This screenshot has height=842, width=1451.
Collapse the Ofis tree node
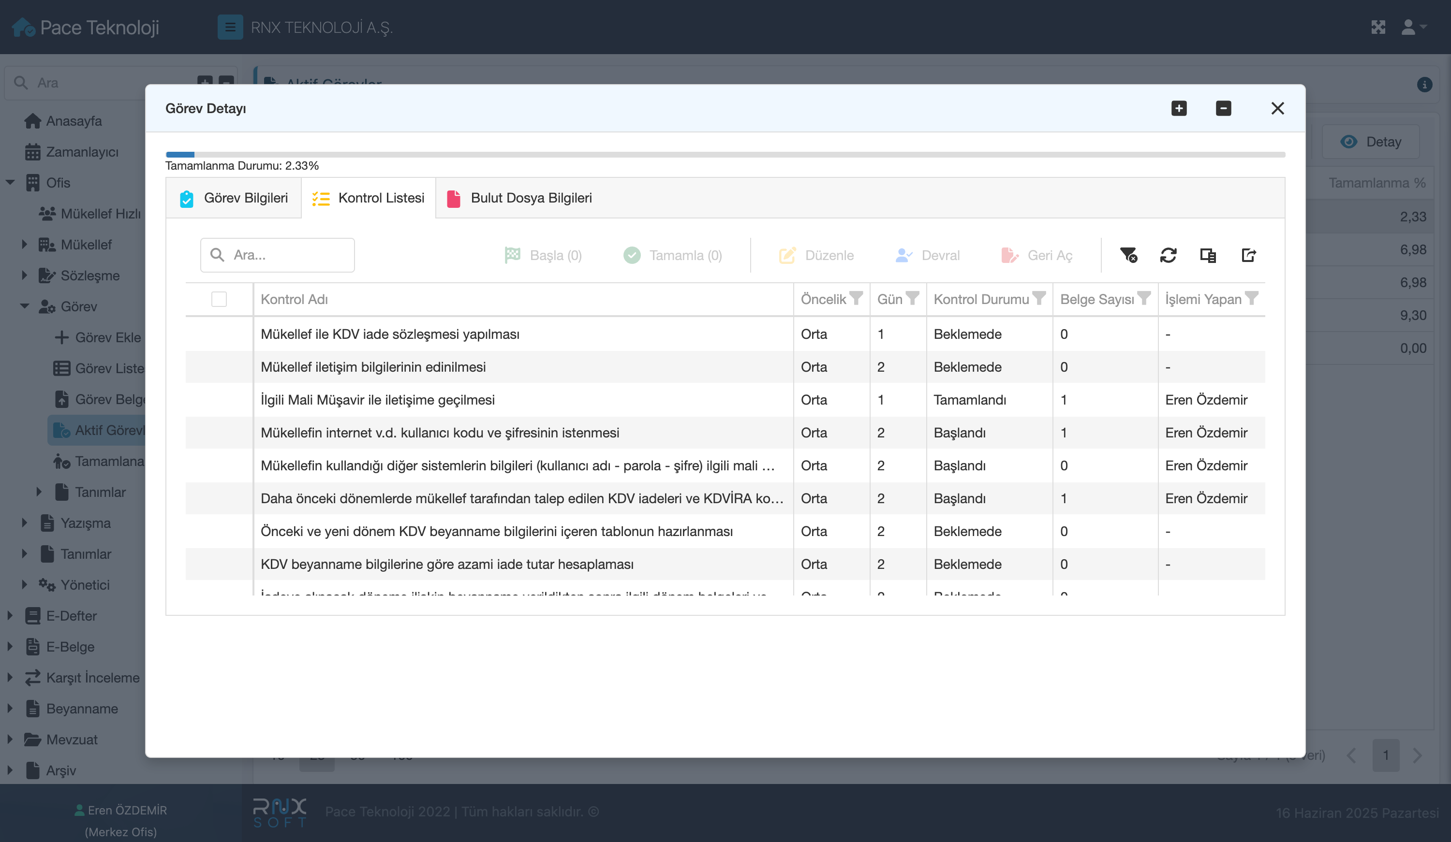pos(10,182)
